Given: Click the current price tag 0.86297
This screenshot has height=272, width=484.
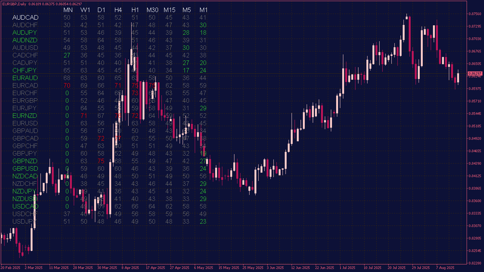Looking at the screenshot, I should point(475,73).
